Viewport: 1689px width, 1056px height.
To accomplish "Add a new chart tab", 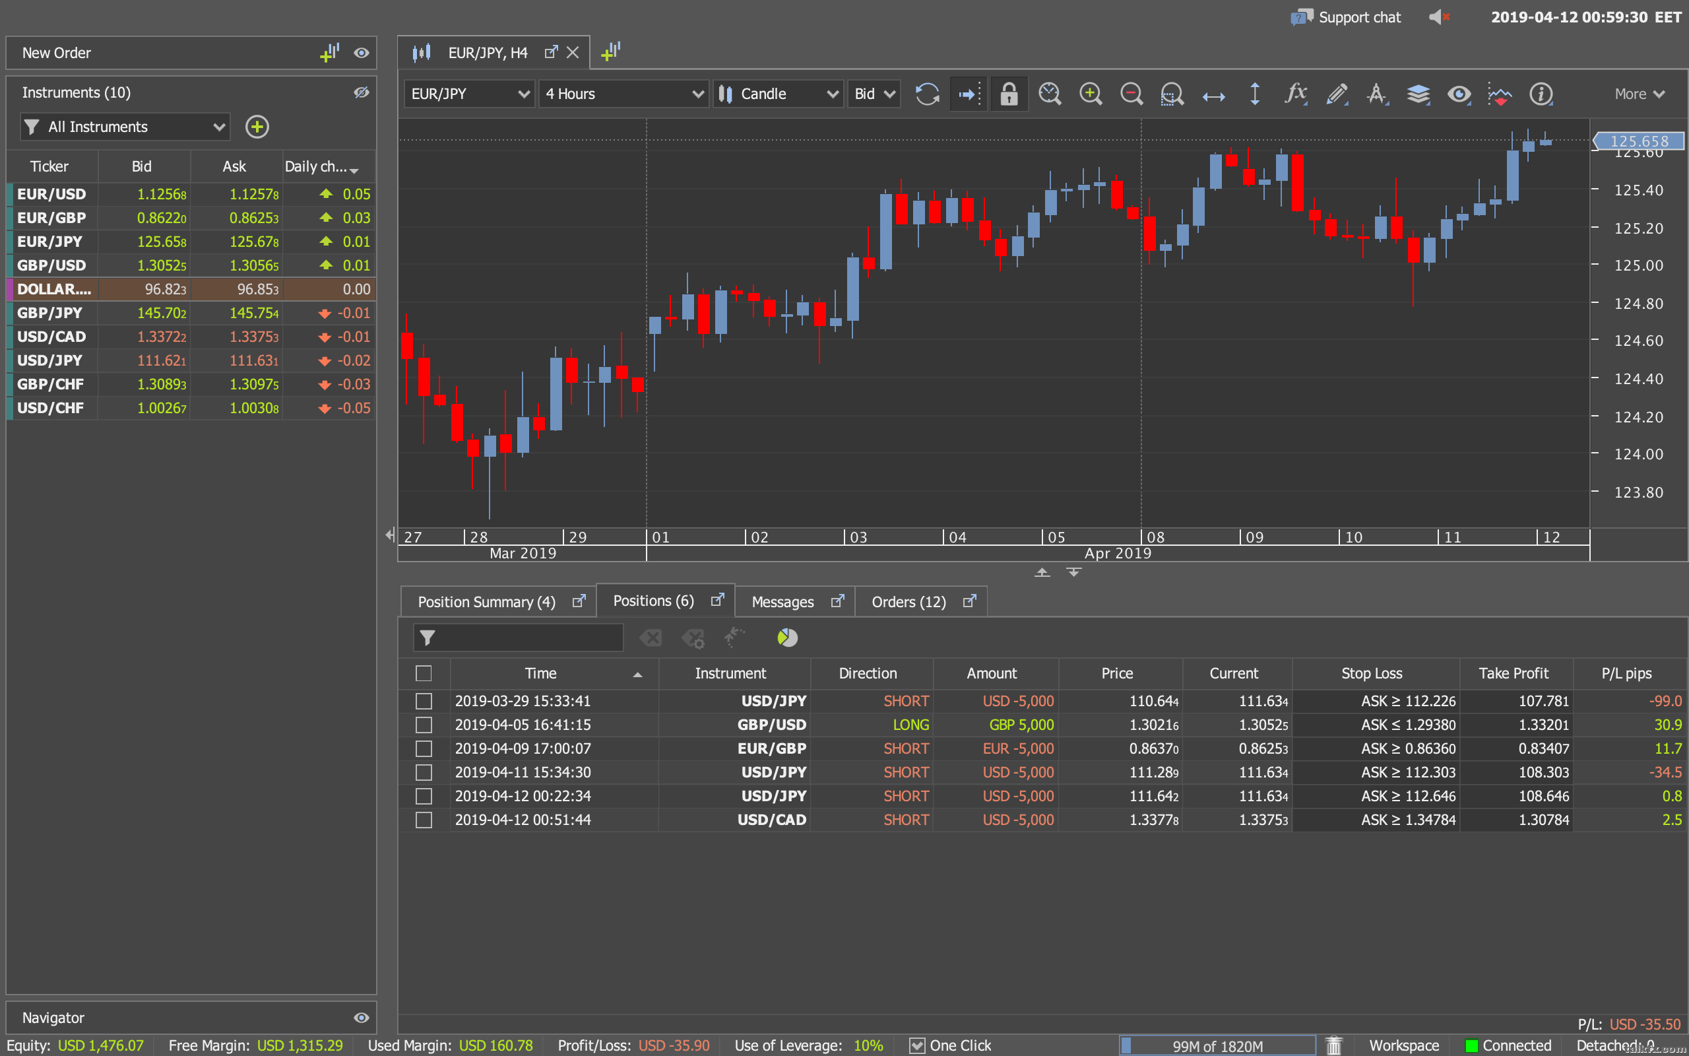I will [x=611, y=51].
